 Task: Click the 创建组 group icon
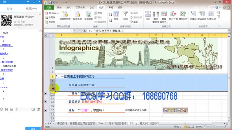(x=193, y=14)
